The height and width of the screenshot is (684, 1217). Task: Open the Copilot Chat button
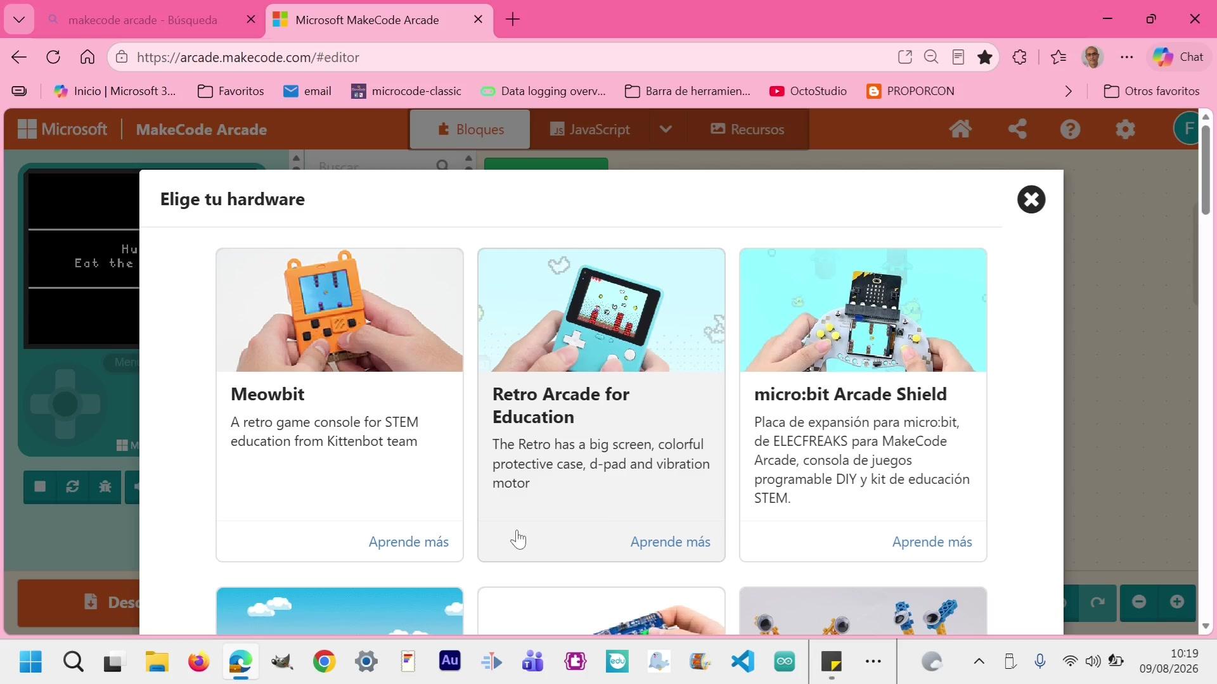click(x=1178, y=57)
